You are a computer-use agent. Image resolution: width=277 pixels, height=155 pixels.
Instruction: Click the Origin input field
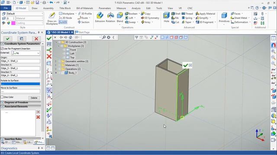(20, 61)
